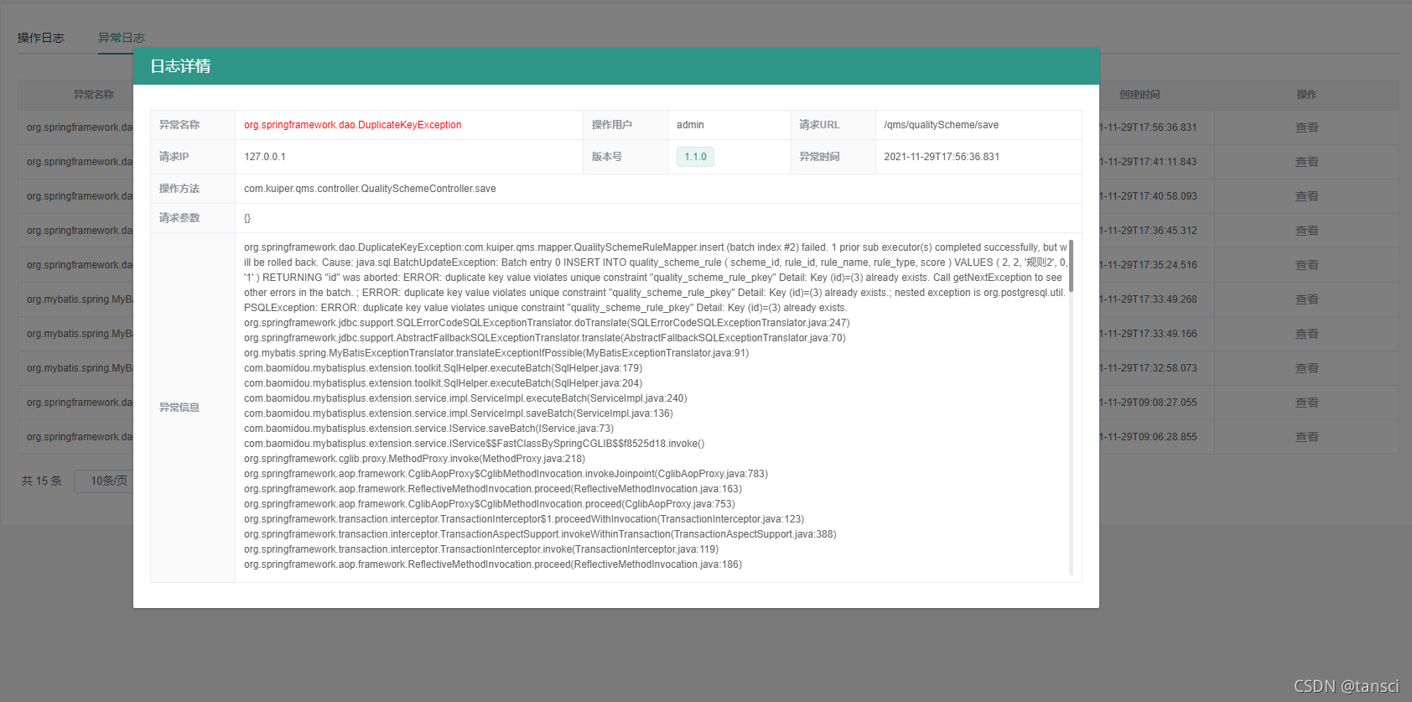Click the 创建时间 column header

pyautogui.click(x=1139, y=95)
